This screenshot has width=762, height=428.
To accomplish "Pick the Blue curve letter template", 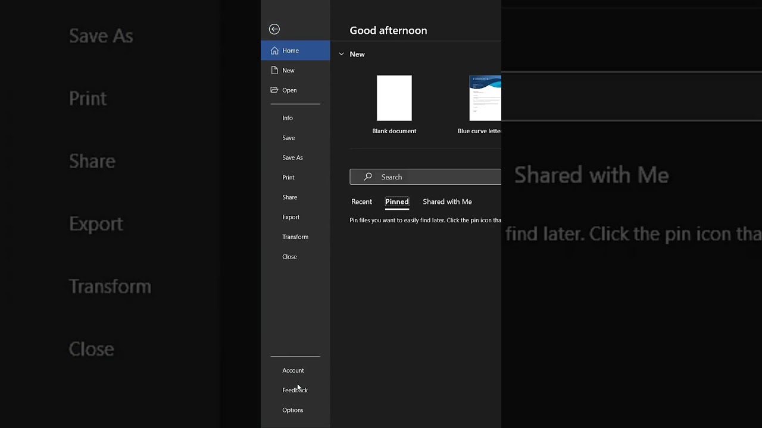I will click(485, 98).
